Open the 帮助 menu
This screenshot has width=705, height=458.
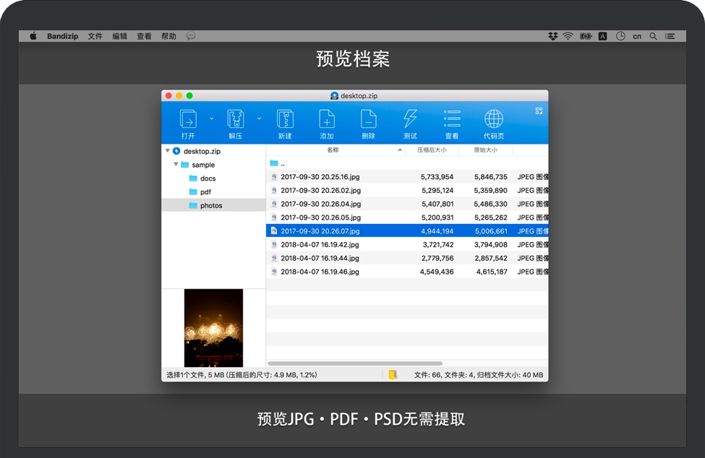[168, 36]
